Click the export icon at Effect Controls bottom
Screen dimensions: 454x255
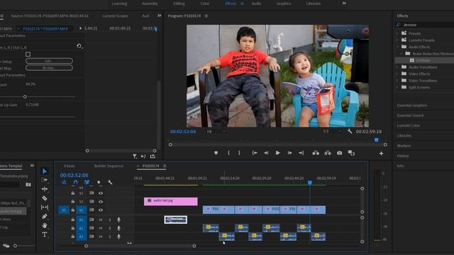153,157
